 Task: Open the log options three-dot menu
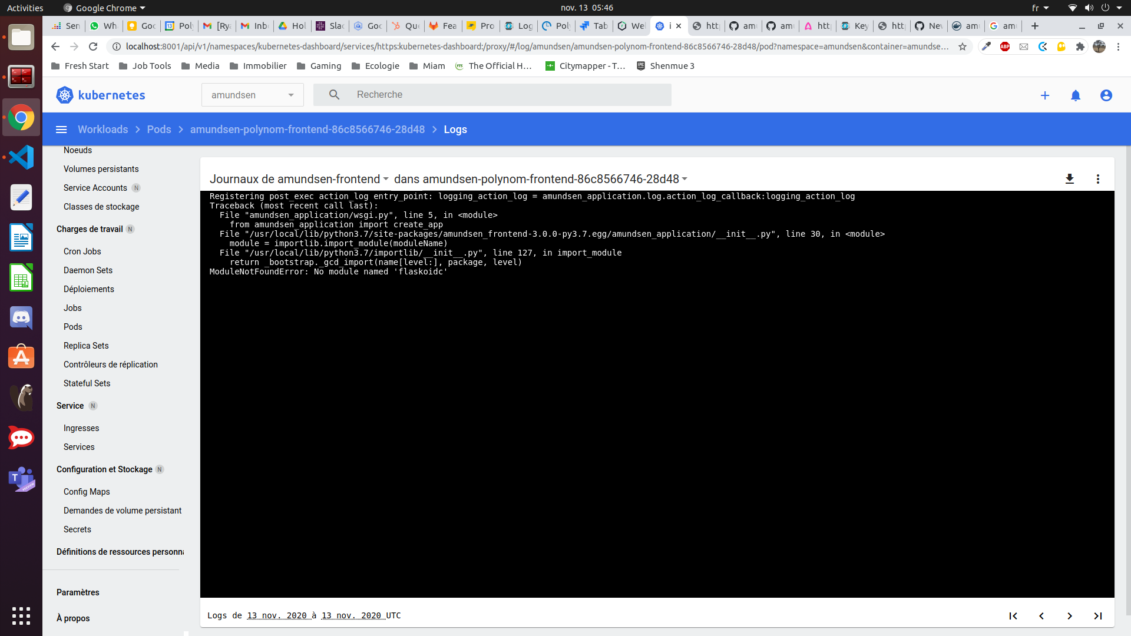1098,179
